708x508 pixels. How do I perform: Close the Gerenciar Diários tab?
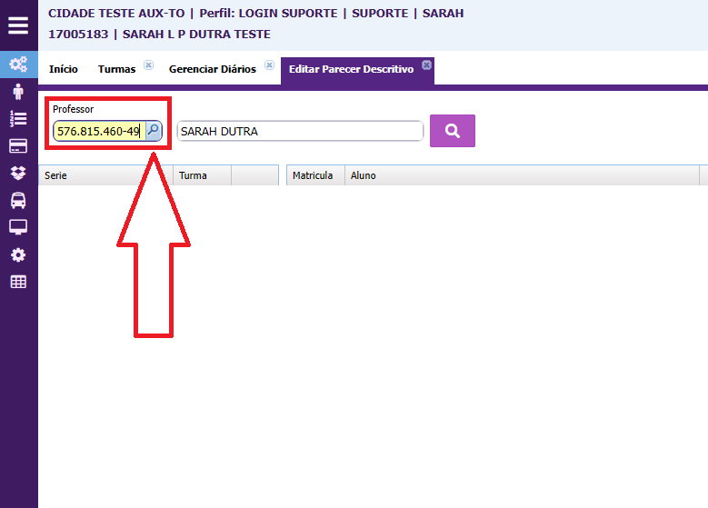(x=269, y=65)
